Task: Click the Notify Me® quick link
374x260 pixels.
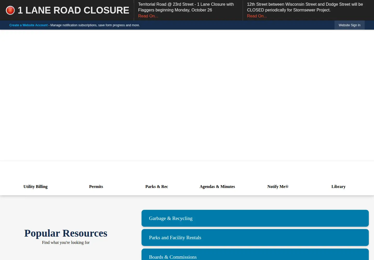Action: click(278, 187)
